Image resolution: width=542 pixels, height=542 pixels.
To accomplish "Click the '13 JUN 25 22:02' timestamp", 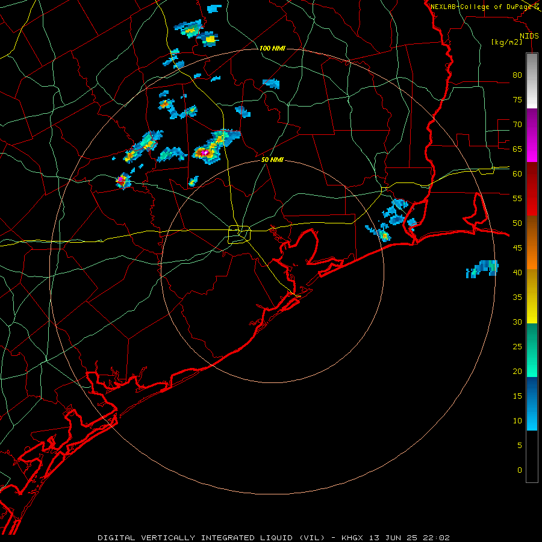I will coord(410,538).
